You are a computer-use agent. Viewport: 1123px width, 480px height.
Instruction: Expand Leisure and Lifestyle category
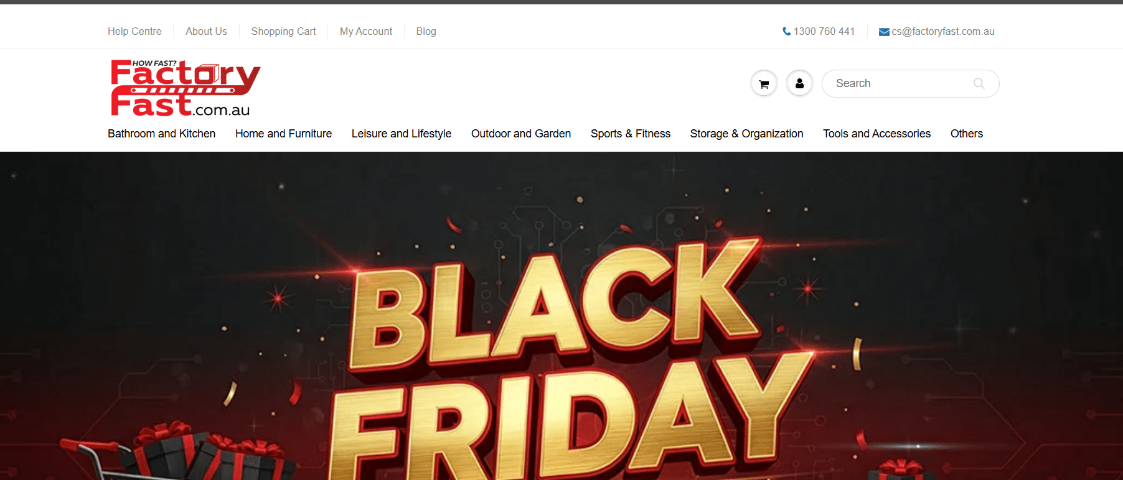(x=402, y=134)
